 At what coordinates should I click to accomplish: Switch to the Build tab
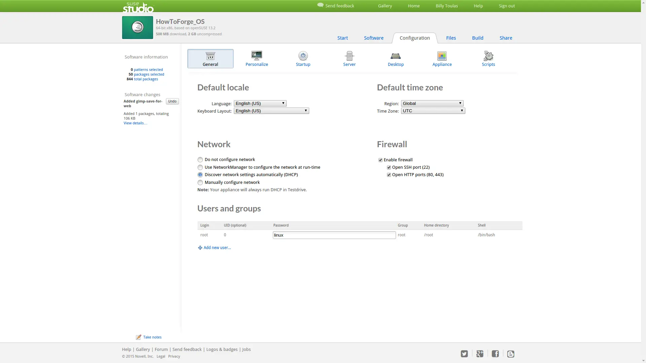coord(478,38)
